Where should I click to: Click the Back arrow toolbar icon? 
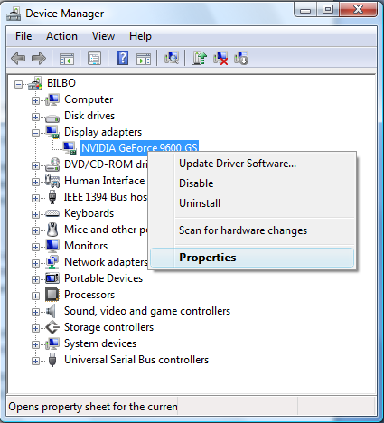coord(18,58)
